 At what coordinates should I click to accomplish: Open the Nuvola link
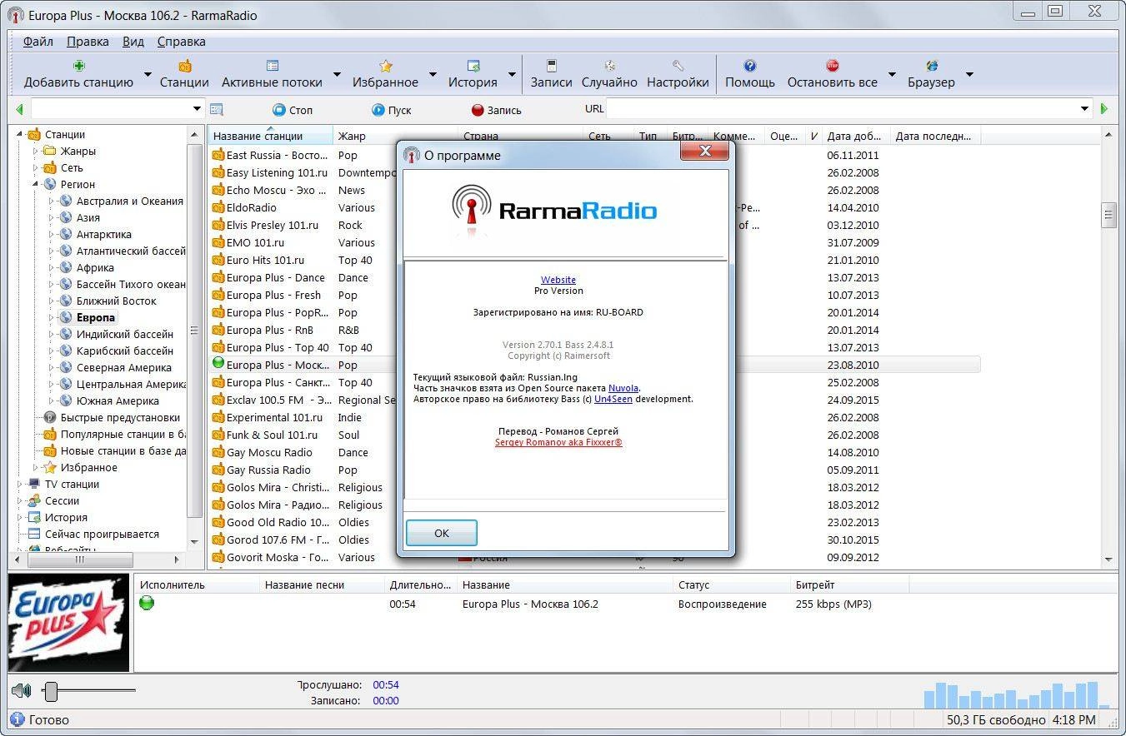click(623, 388)
